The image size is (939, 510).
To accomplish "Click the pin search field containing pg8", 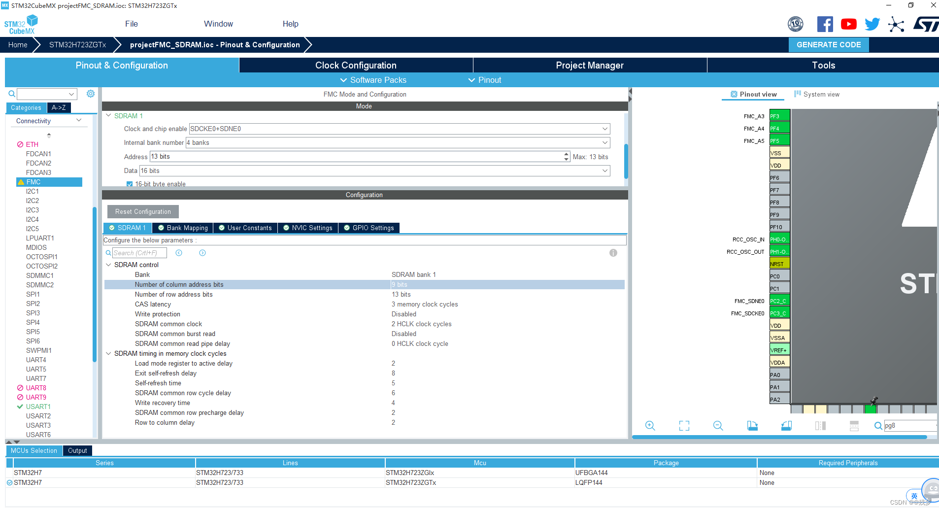I will tap(910, 426).
